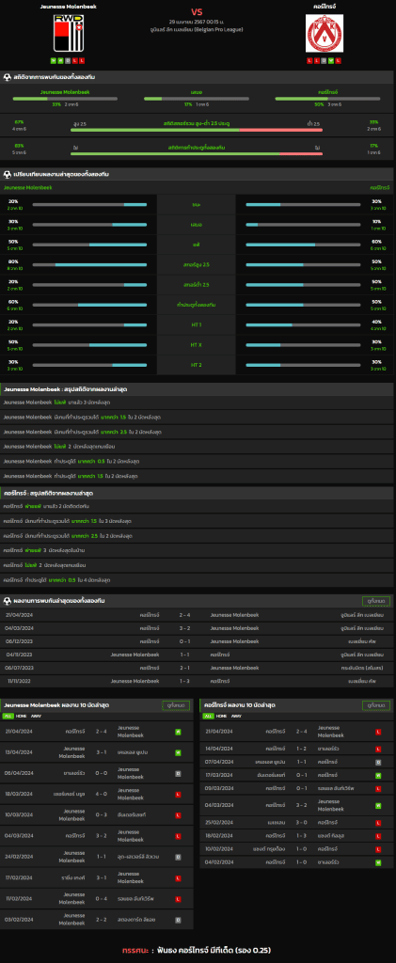Click the L badge on Kortrijk's 09/03/2024 row

click(378, 789)
